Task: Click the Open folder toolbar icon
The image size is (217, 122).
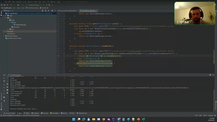Action: 2,5
